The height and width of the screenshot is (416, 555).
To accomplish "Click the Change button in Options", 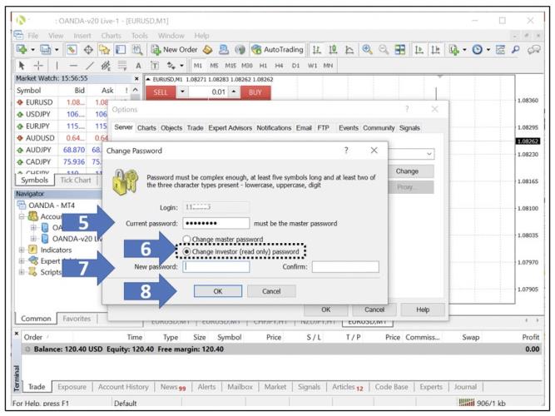I will point(411,171).
